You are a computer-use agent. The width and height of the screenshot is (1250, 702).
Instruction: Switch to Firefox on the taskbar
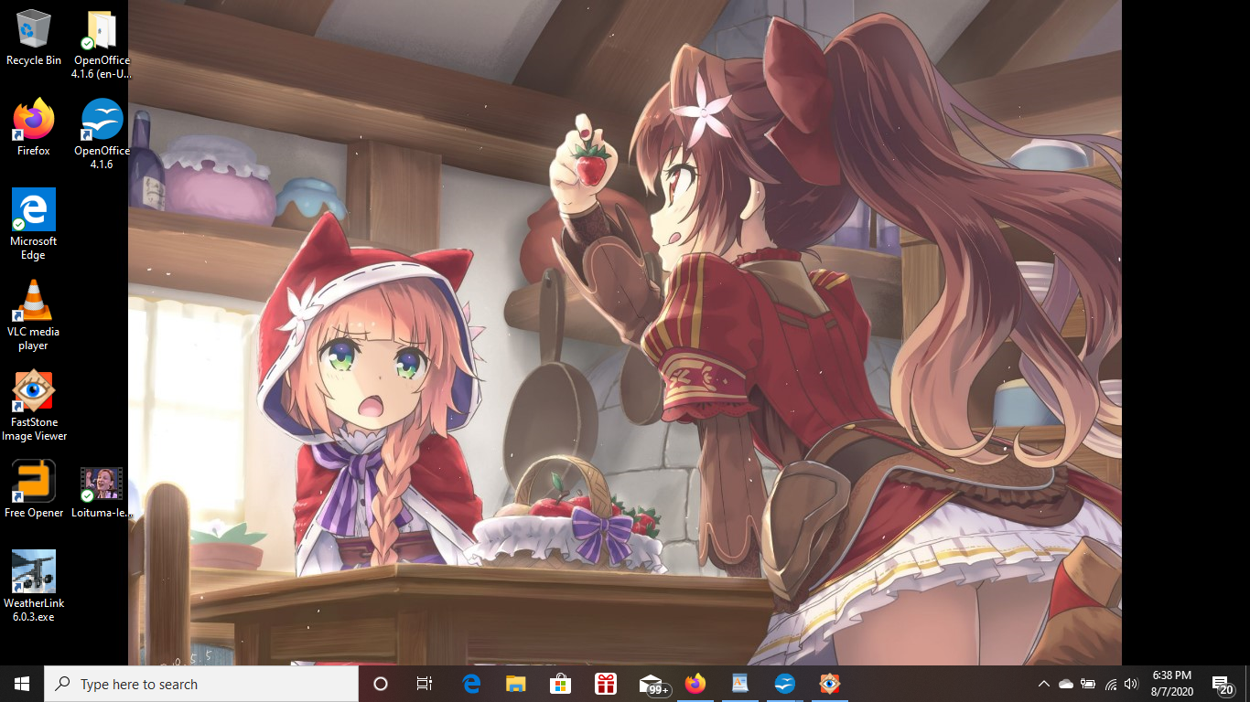[695, 684]
